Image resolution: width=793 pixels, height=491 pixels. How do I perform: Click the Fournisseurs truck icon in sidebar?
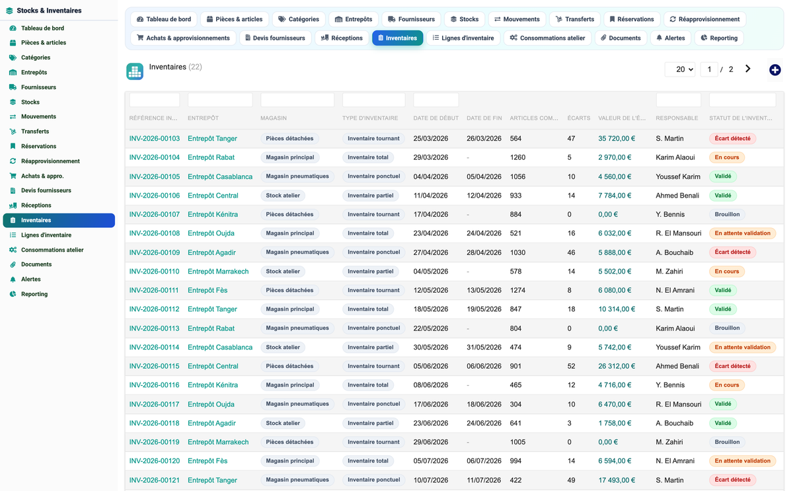point(13,87)
